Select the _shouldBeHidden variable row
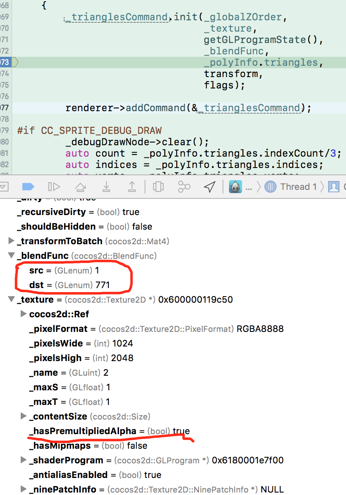Image resolution: width=346 pixels, height=495 pixels. point(173,226)
